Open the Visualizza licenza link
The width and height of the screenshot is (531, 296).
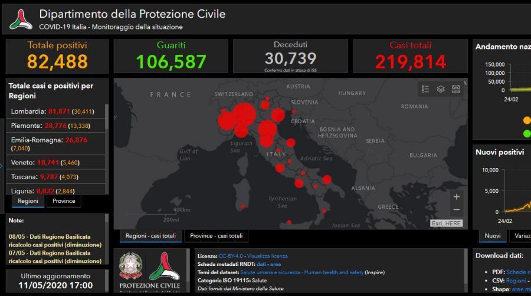pos(267,256)
